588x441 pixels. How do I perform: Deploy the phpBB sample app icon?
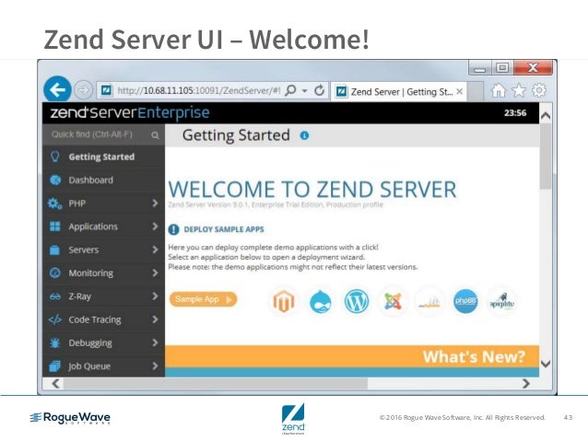click(x=465, y=301)
